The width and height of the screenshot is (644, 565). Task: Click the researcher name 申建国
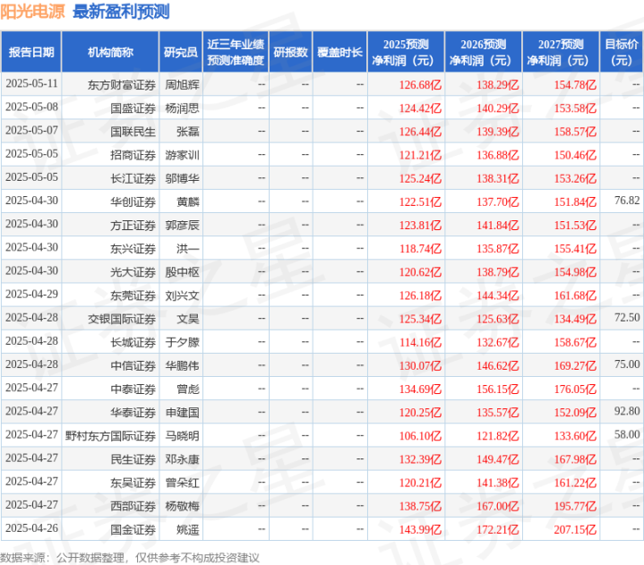(183, 413)
